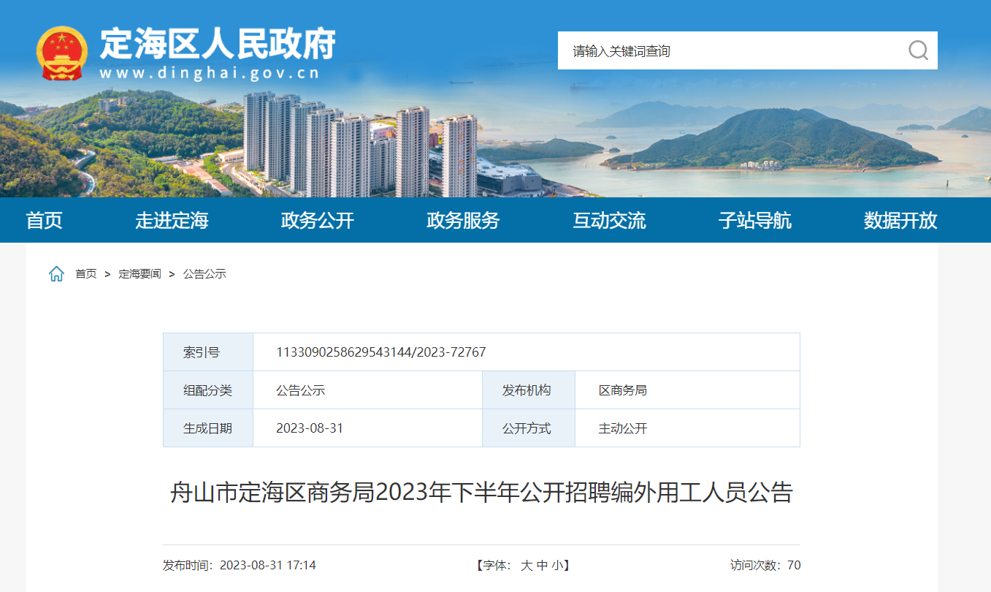Go to 首页 via breadcrumb link
Viewport: 991px width, 592px height.
click(86, 274)
